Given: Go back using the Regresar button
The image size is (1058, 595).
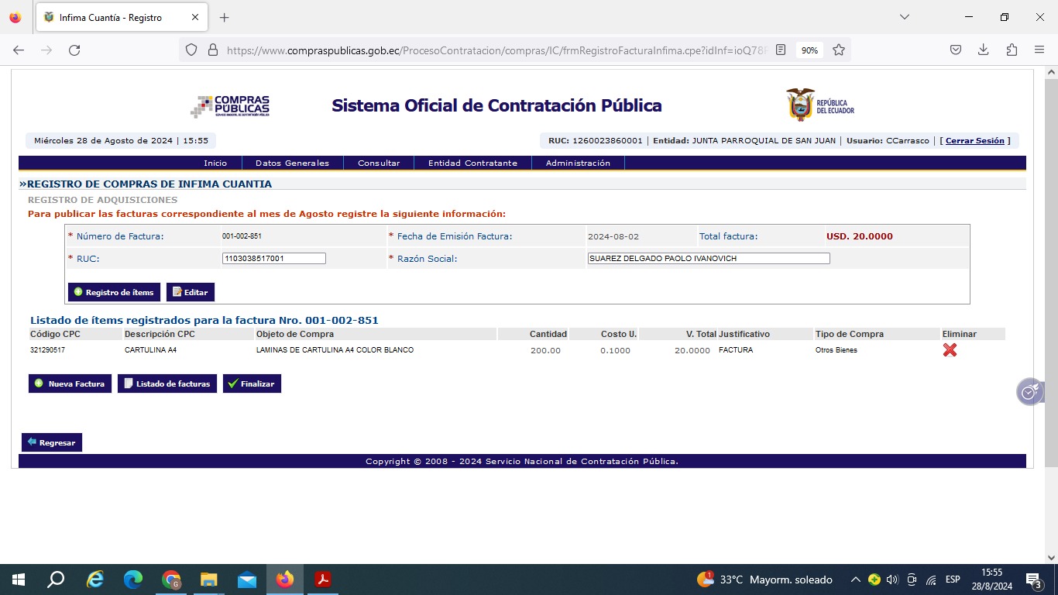Looking at the screenshot, I should (x=52, y=442).
